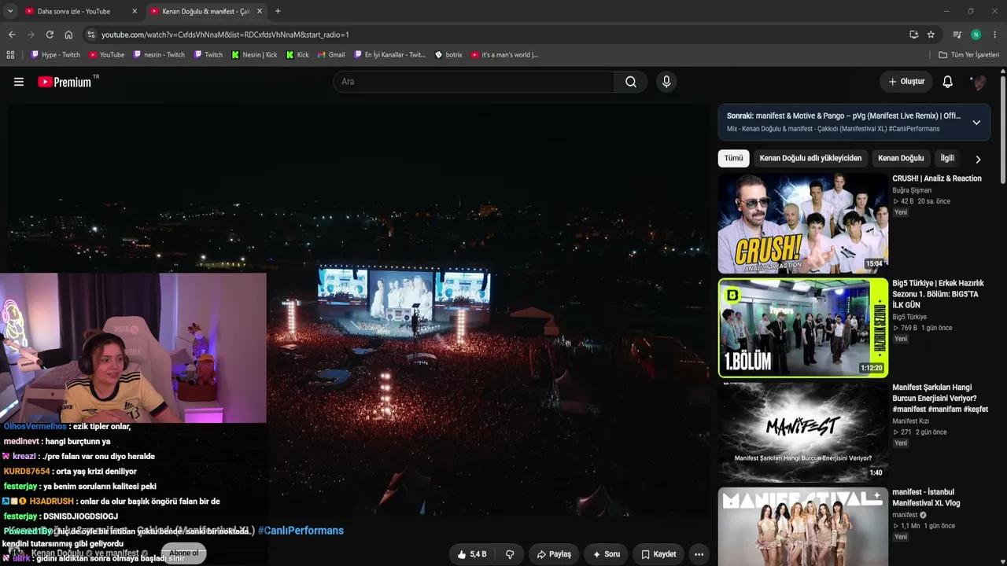Open Chrome profile N avatar
Viewport: 1007px width, 566px height.
pos(976,35)
